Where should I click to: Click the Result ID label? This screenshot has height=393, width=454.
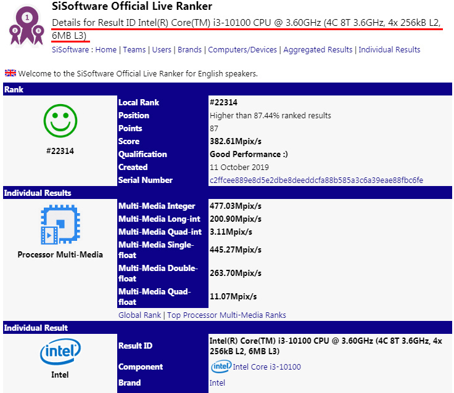click(135, 346)
